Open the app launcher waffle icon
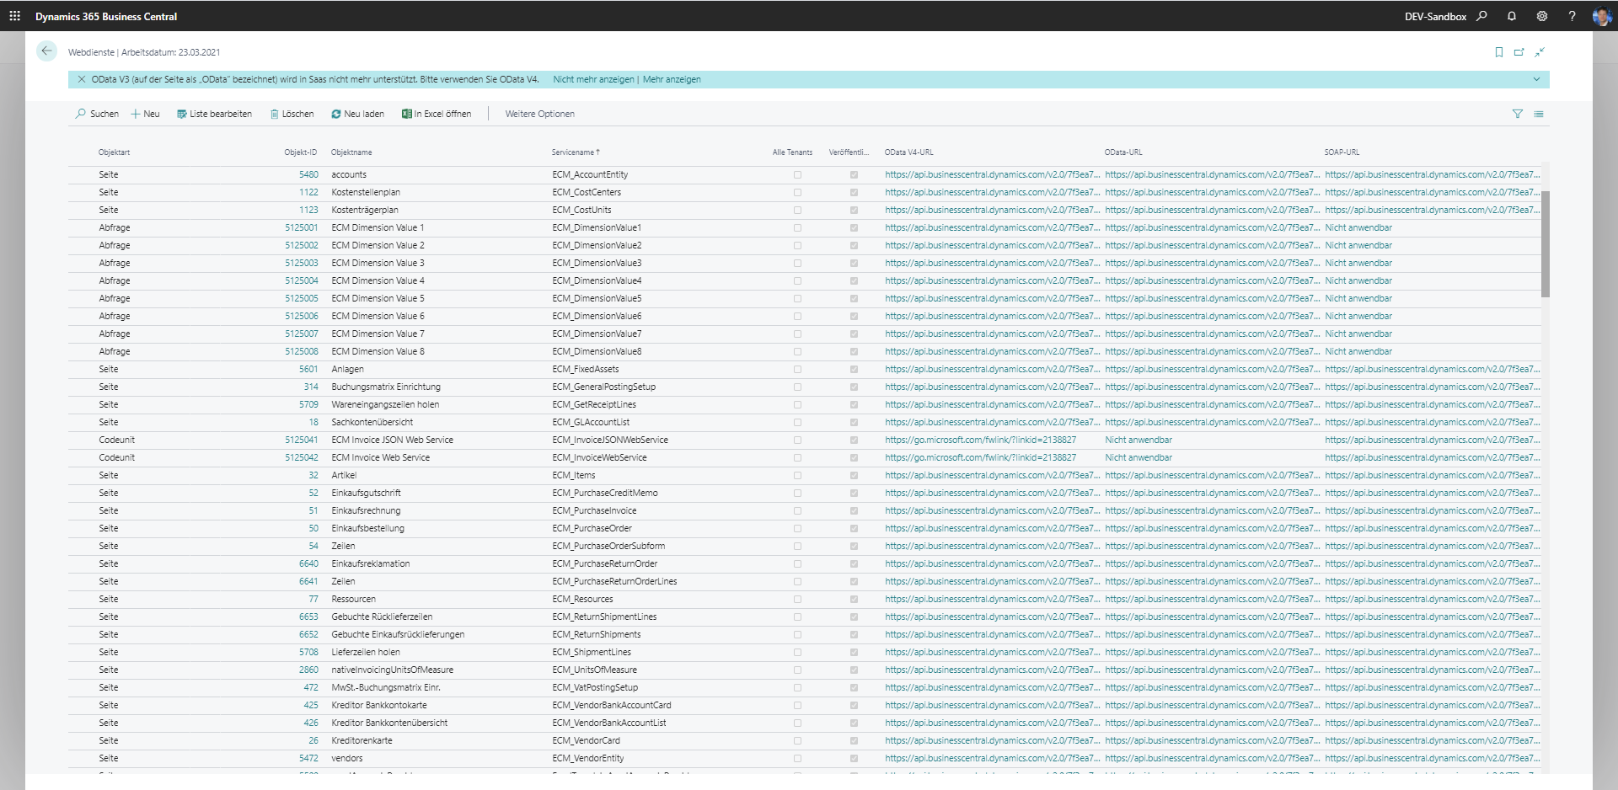This screenshot has width=1618, height=790. pyautogui.click(x=14, y=16)
